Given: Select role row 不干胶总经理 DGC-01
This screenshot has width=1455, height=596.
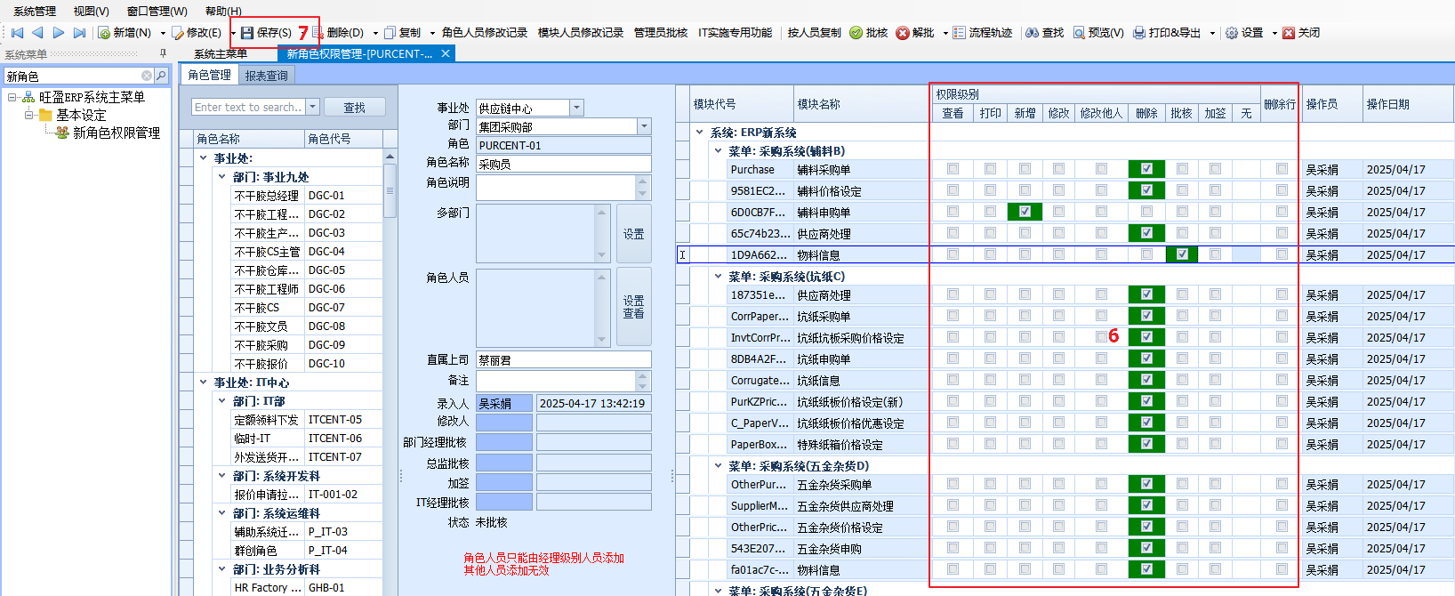Looking at the screenshot, I should click(x=307, y=196).
